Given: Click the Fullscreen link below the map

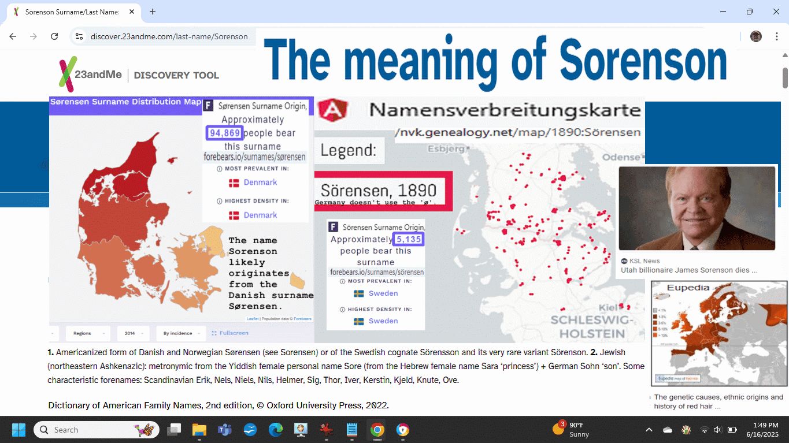Looking at the screenshot, I should 230,333.
